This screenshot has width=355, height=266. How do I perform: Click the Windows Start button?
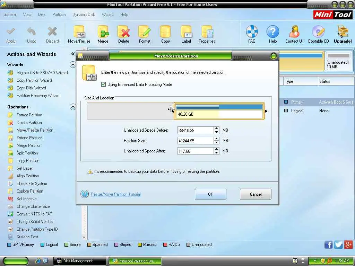click(x=16, y=261)
